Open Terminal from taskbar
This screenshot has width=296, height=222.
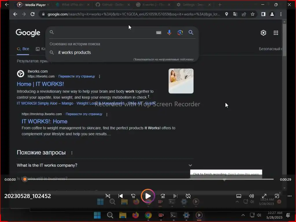[x=173, y=215]
